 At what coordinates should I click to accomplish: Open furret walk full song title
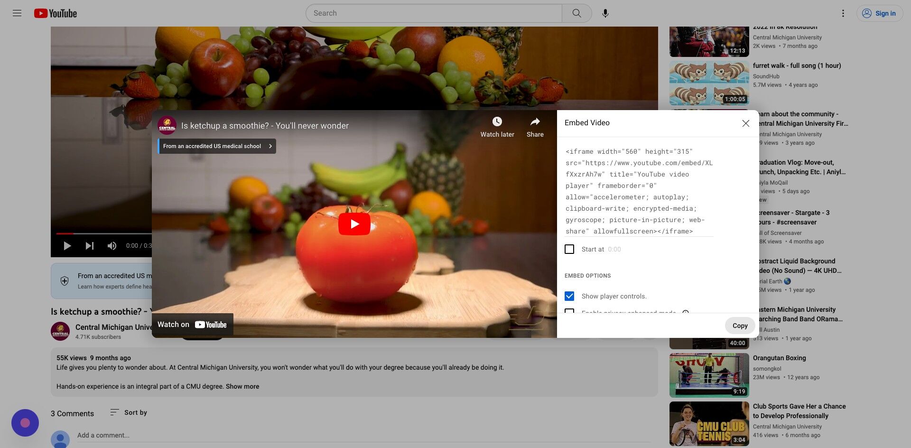(797, 65)
